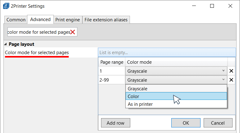Switch to the Common tab
This screenshot has height=133, width=240.
point(16,20)
